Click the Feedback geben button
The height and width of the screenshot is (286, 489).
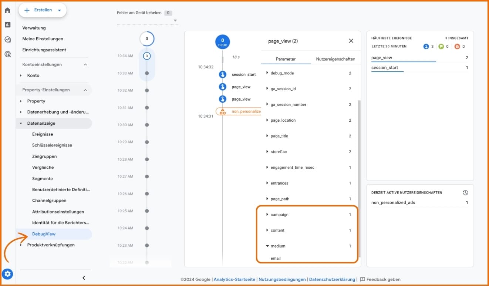(380, 280)
